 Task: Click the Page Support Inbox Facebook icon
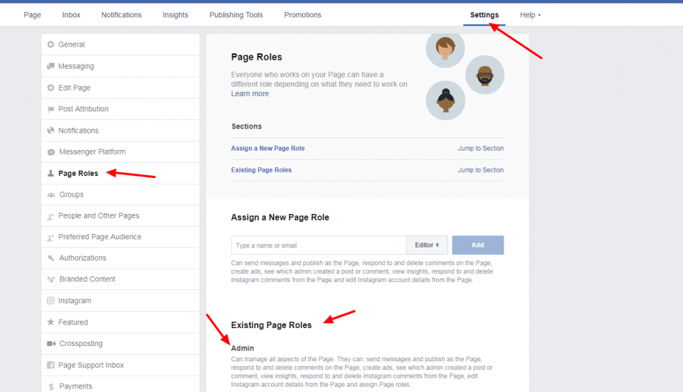coord(51,365)
